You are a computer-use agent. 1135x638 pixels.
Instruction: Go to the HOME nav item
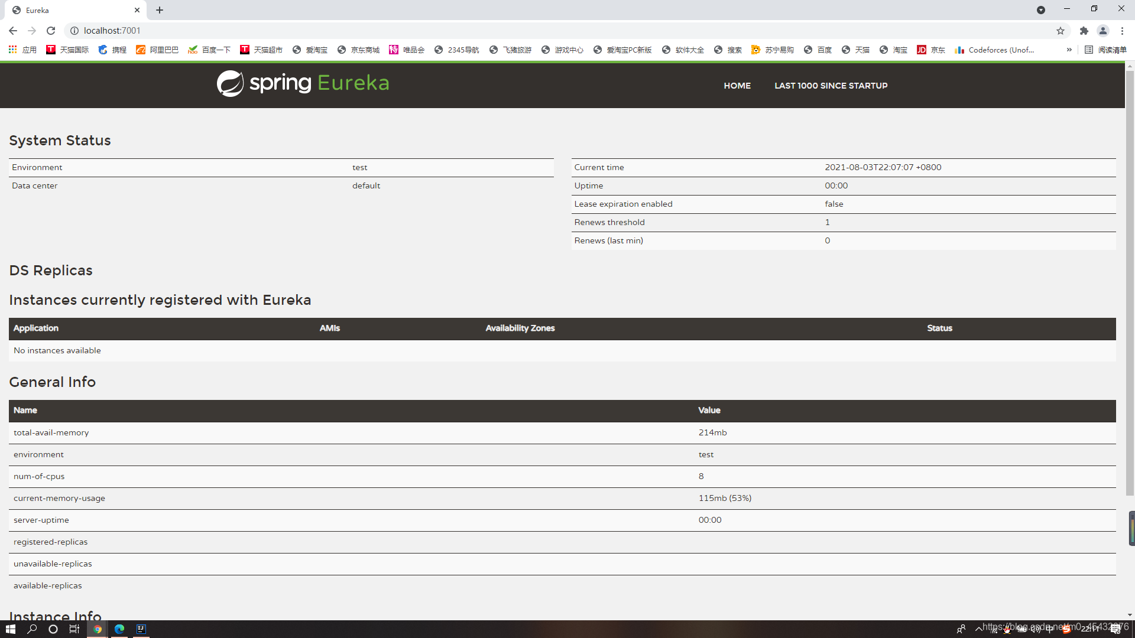(737, 86)
